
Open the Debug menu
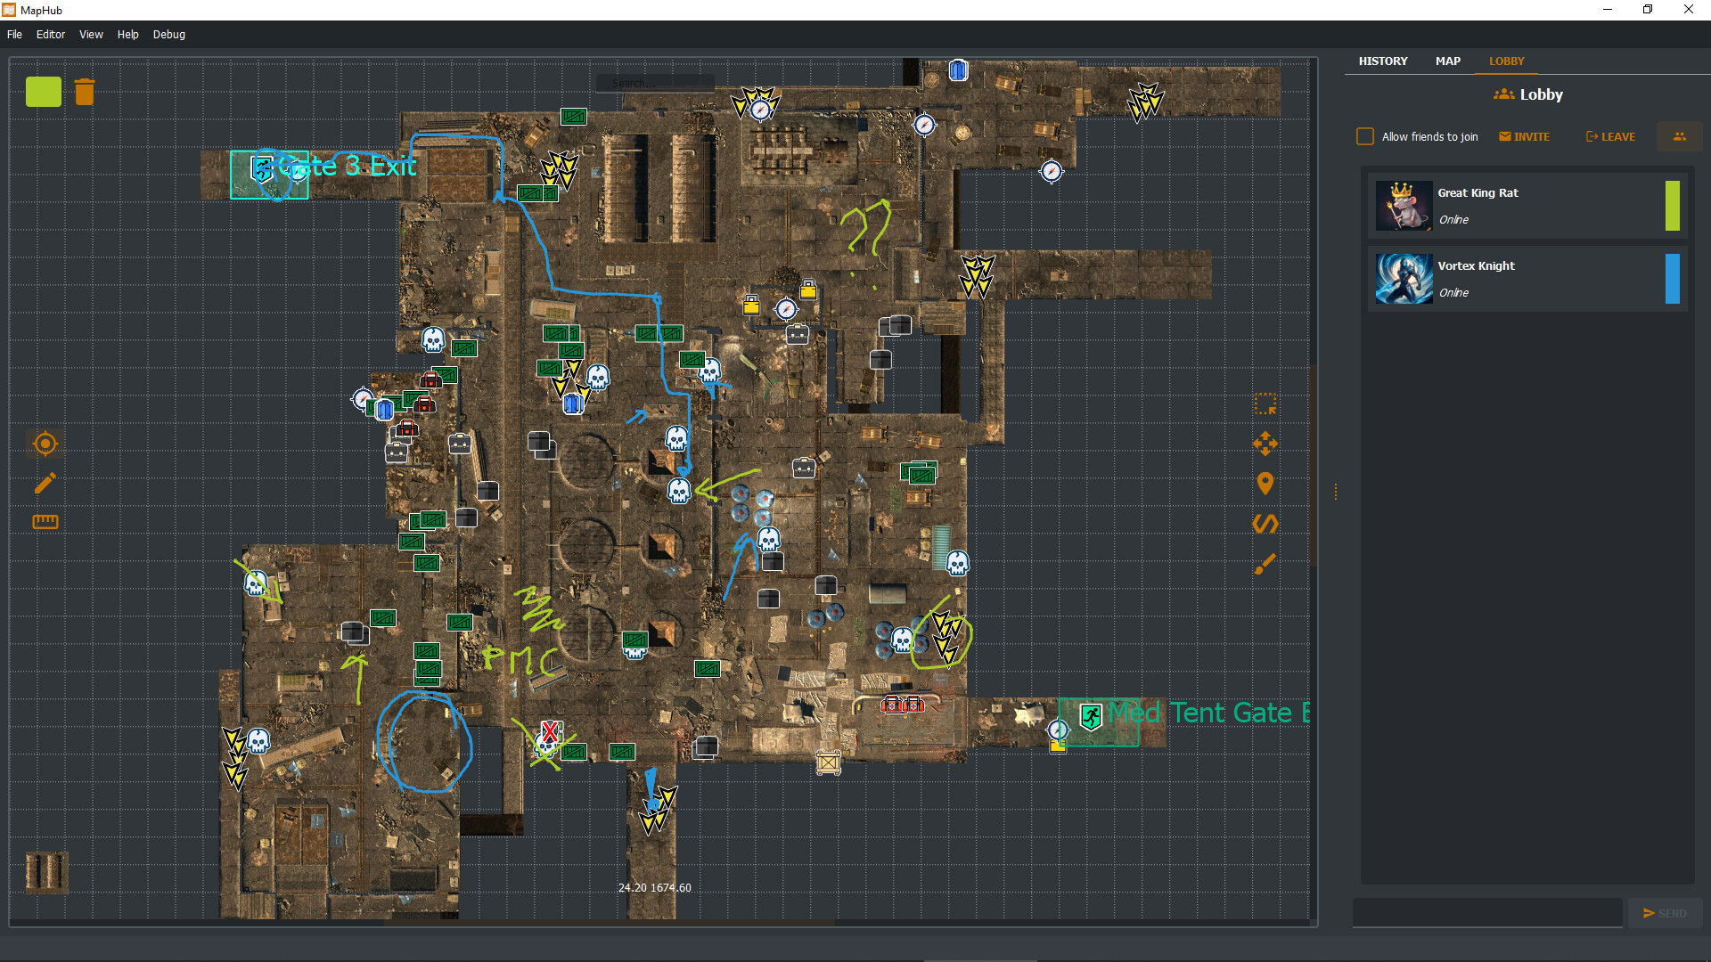(x=168, y=34)
